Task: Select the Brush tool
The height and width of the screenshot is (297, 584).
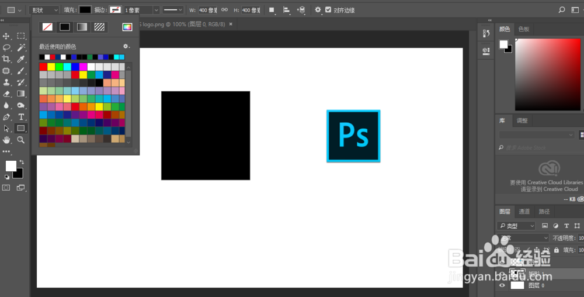Action: coord(21,71)
